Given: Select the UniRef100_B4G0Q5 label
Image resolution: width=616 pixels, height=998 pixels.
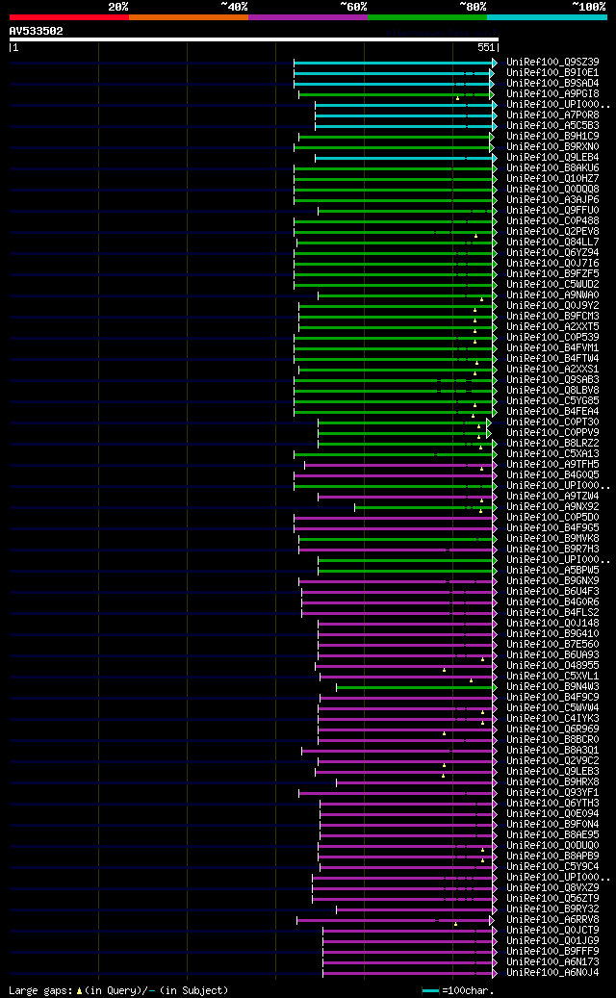Looking at the screenshot, I should click(552, 474).
